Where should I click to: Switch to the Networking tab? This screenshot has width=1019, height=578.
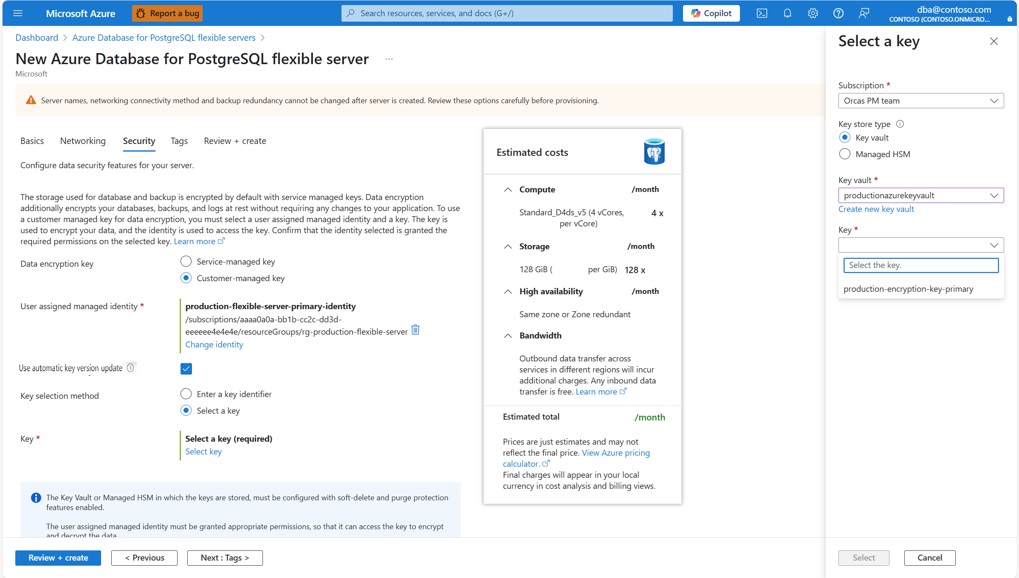82,141
